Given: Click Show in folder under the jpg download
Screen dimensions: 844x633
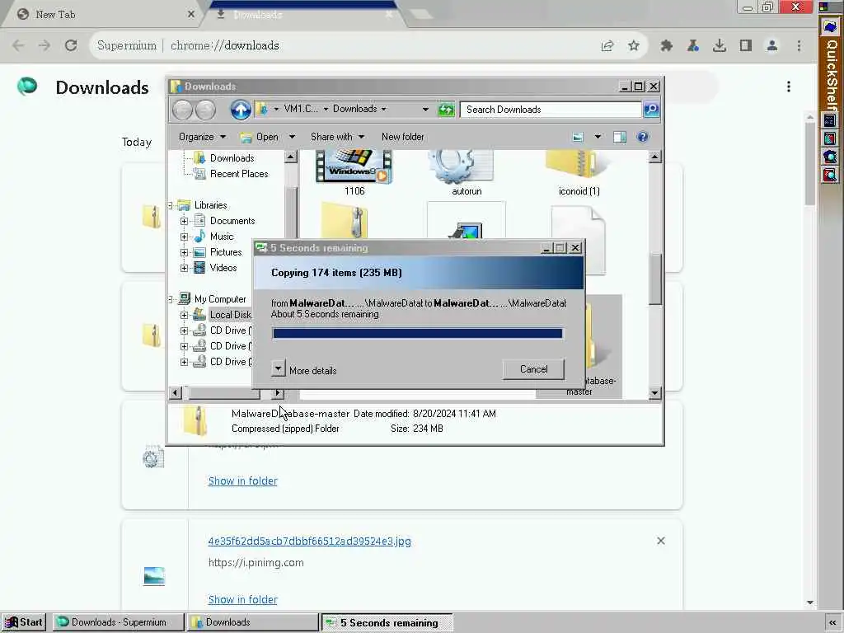Looking at the screenshot, I should (243, 600).
